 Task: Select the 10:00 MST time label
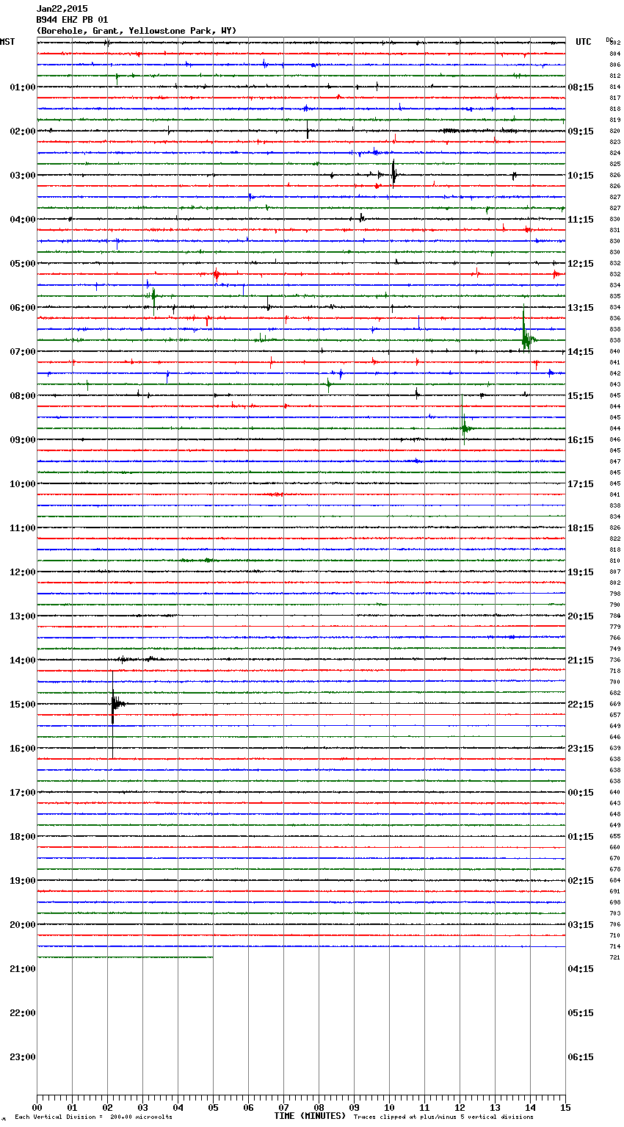point(22,484)
